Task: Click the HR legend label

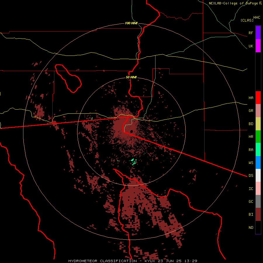Action: (251, 137)
